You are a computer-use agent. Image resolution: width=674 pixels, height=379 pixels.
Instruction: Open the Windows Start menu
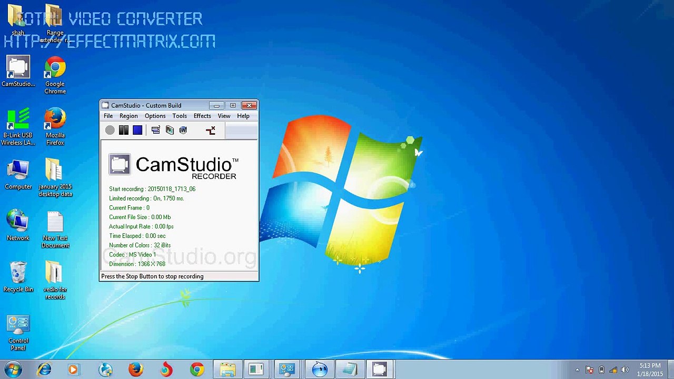pyautogui.click(x=13, y=370)
